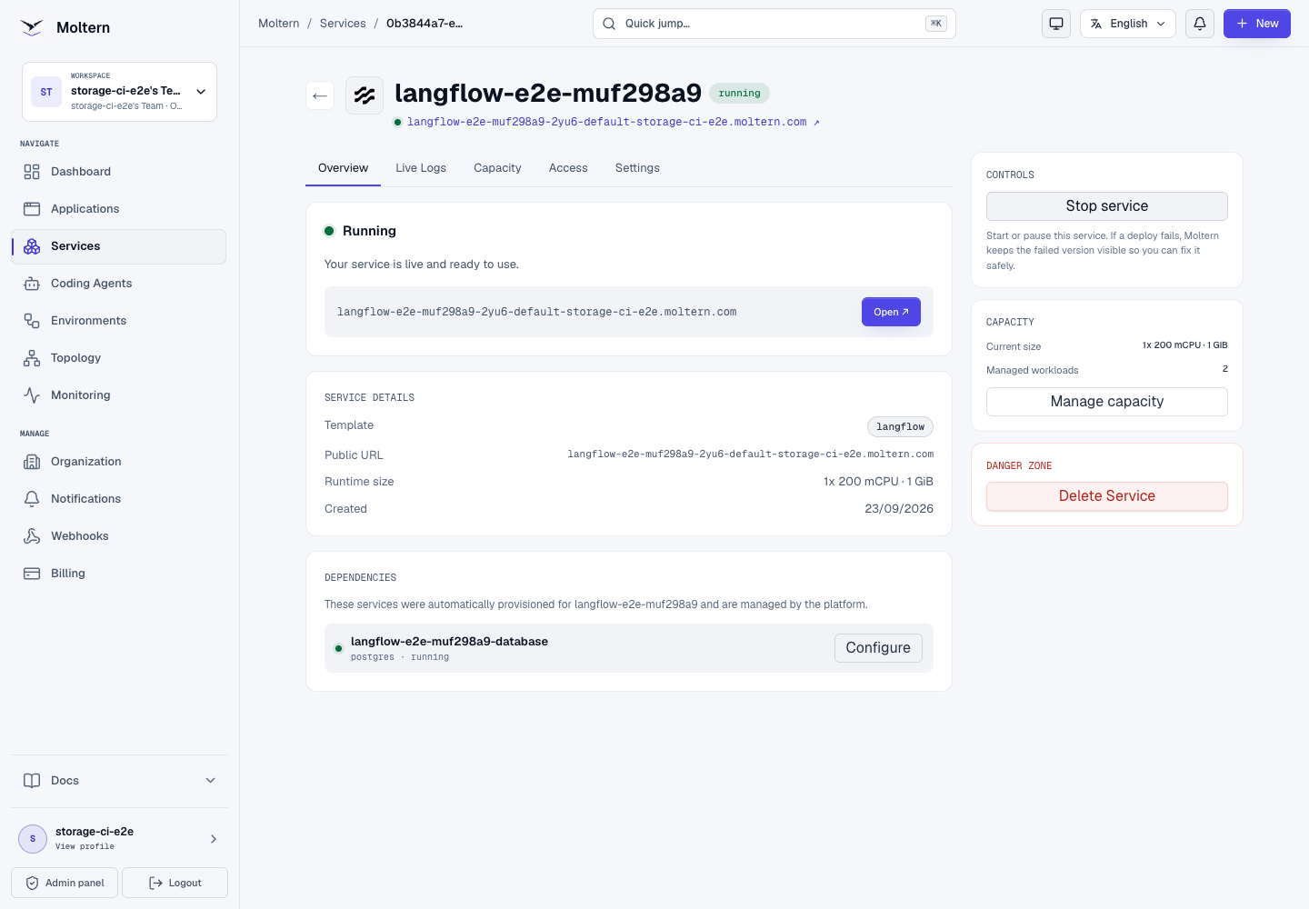The image size is (1309, 909).
Task: Navigate to Environments
Action: pyautogui.click(x=118, y=321)
